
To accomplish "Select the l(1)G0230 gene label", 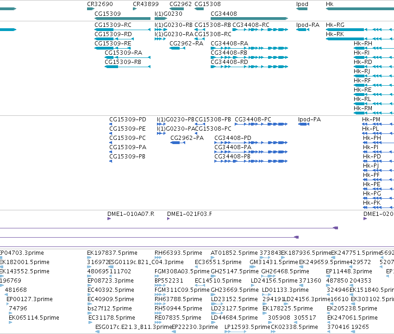I will (169, 14).
